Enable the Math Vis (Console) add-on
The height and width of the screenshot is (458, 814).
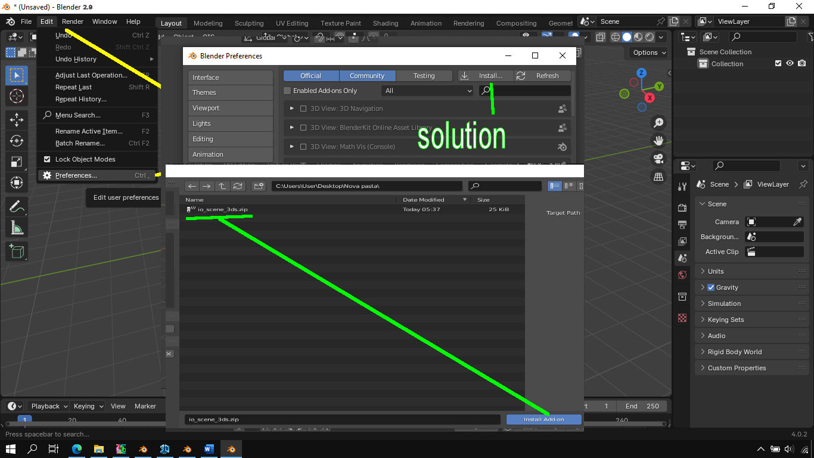coord(303,147)
